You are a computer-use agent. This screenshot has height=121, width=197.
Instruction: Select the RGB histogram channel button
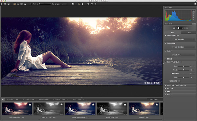[193, 11]
